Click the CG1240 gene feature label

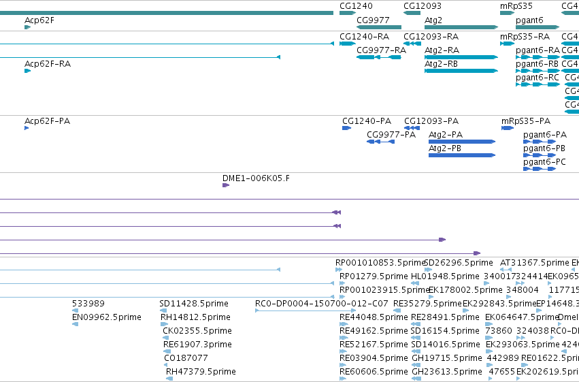(356, 6)
